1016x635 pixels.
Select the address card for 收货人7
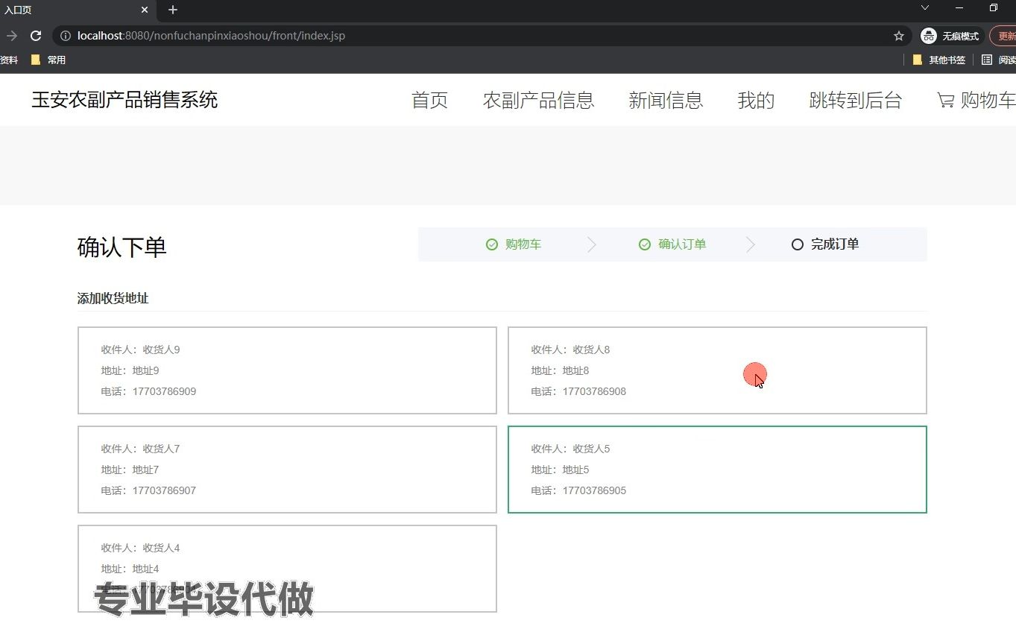287,470
